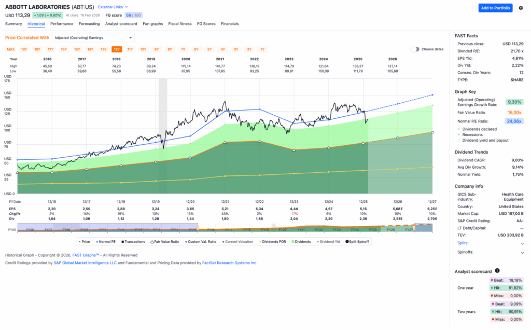
Task: Select the 10Y time range button
Action: point(143,49)
